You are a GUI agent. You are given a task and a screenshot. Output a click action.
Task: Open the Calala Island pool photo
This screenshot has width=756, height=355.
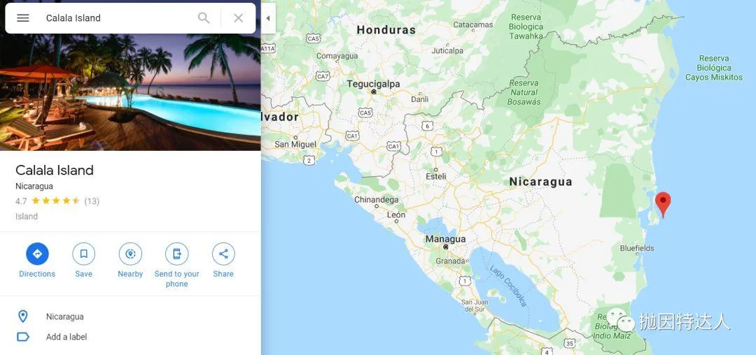[x=130, y=92]
